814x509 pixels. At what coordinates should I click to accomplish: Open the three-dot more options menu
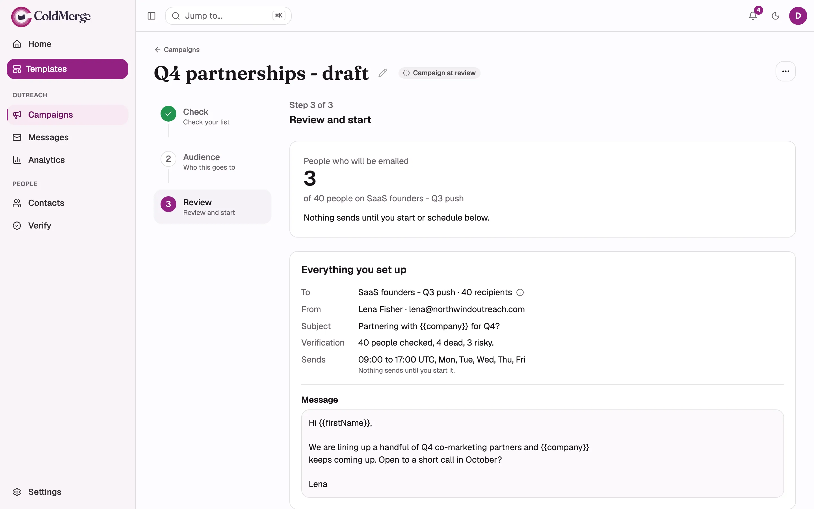click(785, 71)
